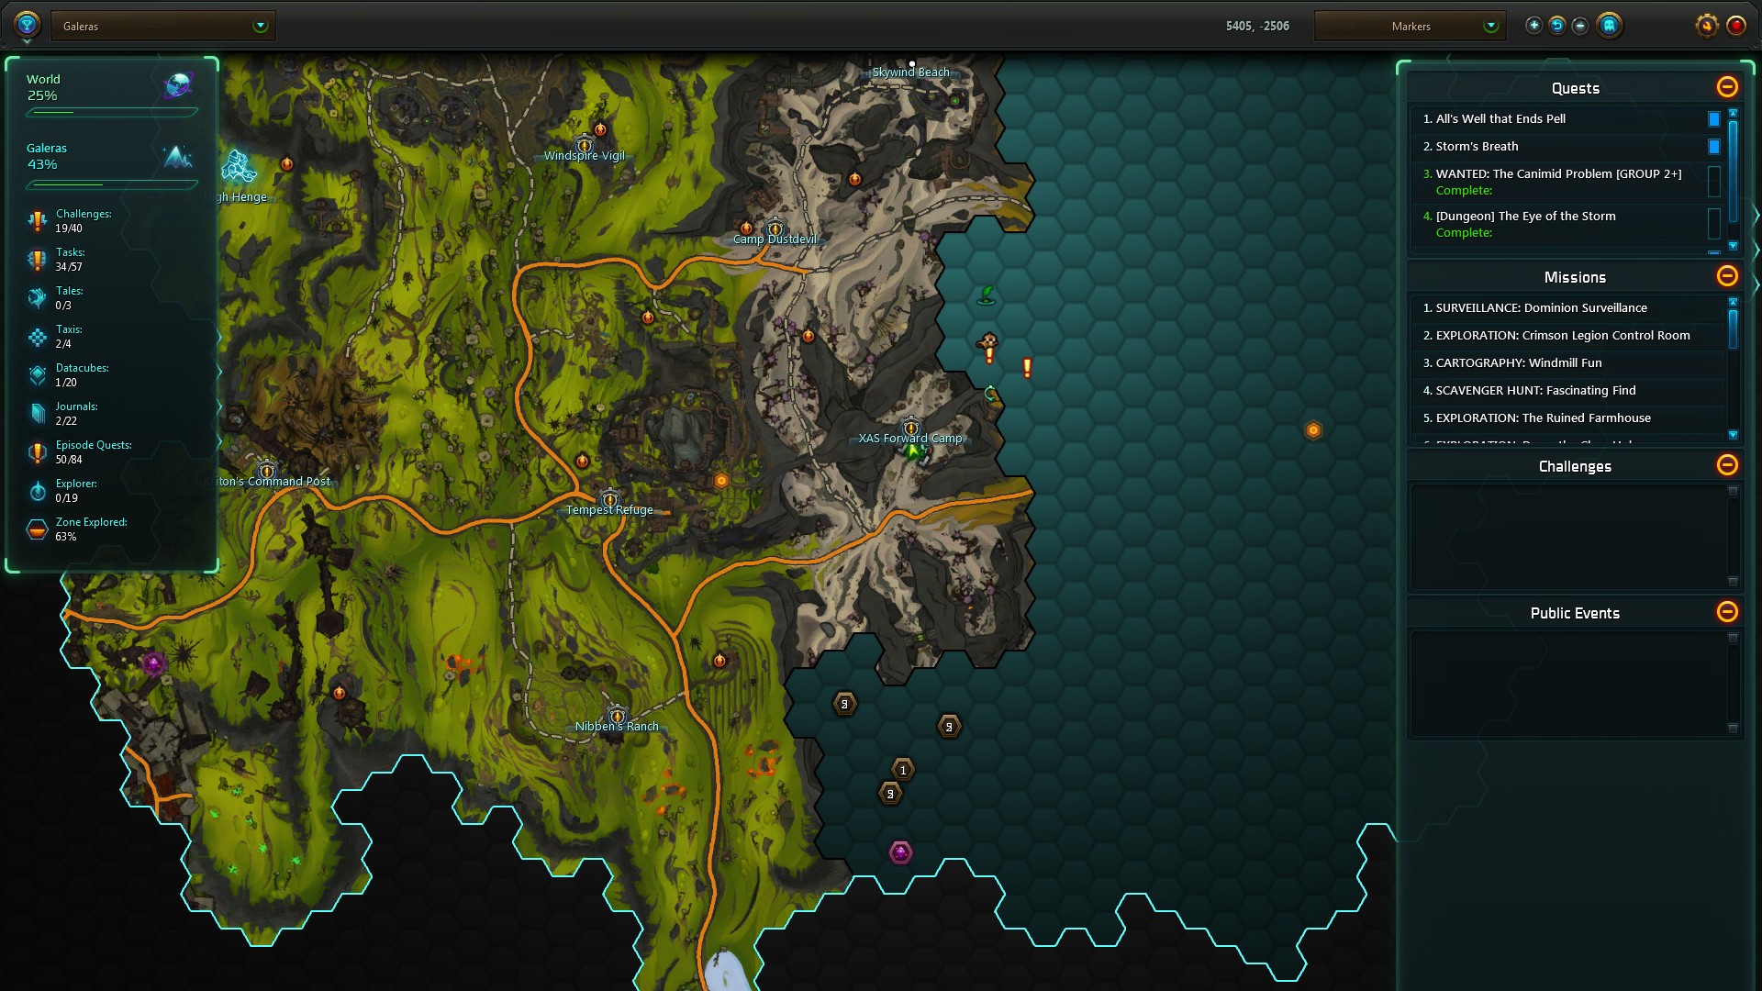Open map settings wrench-gear icon

point(1707,26)
